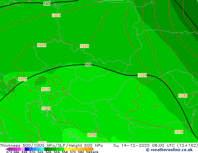The width and height of the screenshot is (198, 153).
Task: Click the map title text 'Thickness 500/1000 hPa/SLP/Height 500 hPa'
Action: [51, 146]
